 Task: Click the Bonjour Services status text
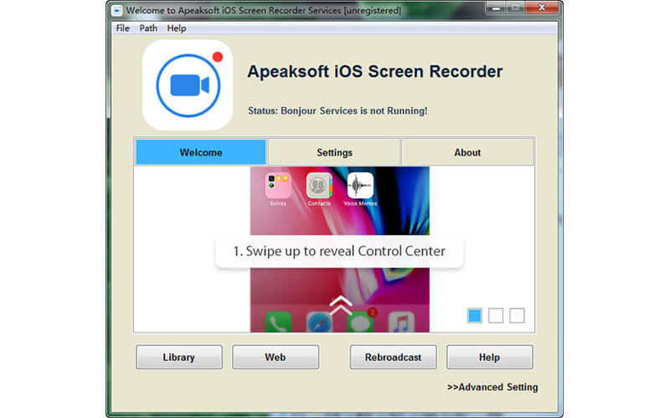click(x=338, y=111)
